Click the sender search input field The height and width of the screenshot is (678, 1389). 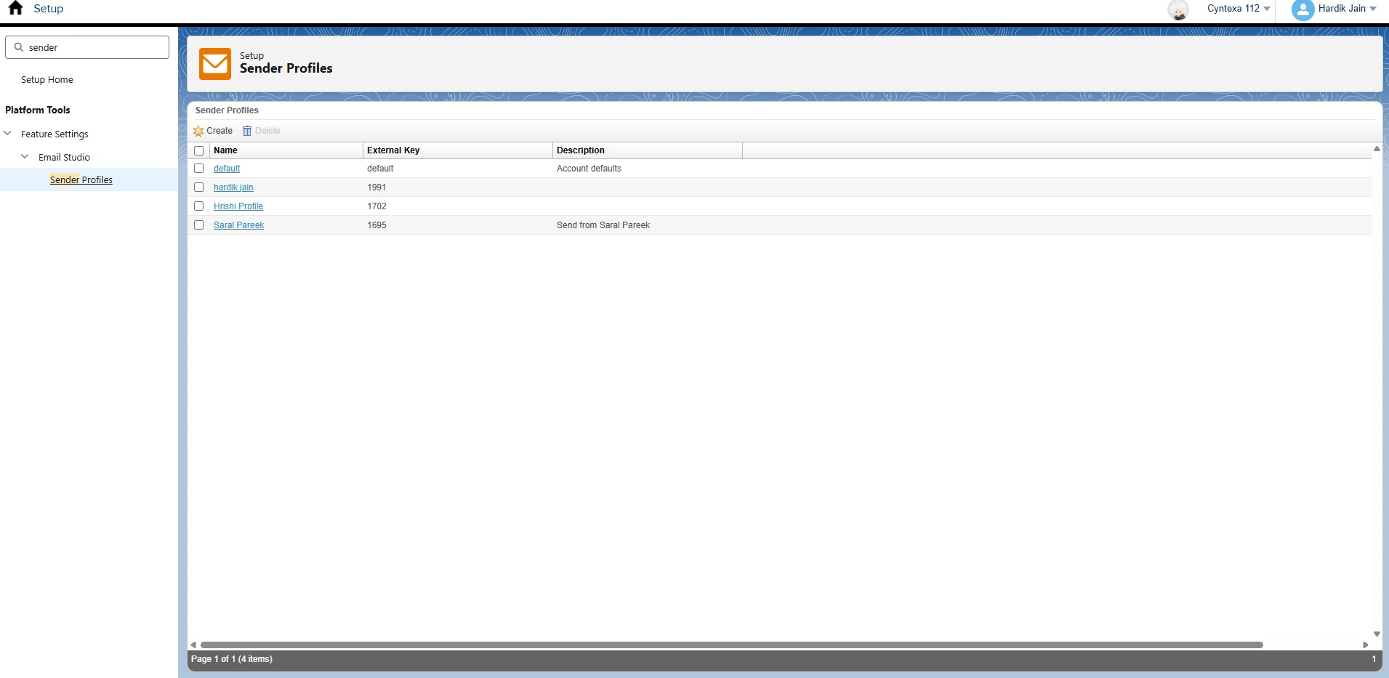(87, 47)
